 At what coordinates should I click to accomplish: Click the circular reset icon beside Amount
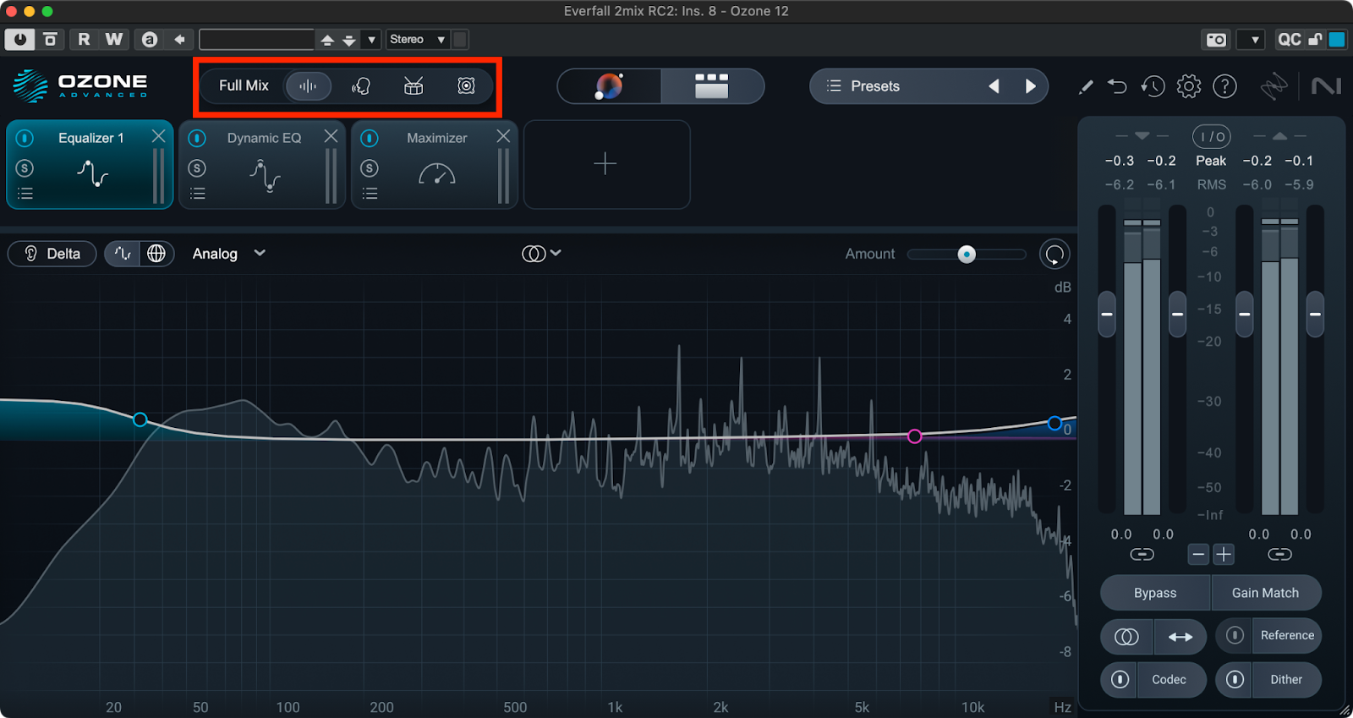click(x=1054, y=255)
